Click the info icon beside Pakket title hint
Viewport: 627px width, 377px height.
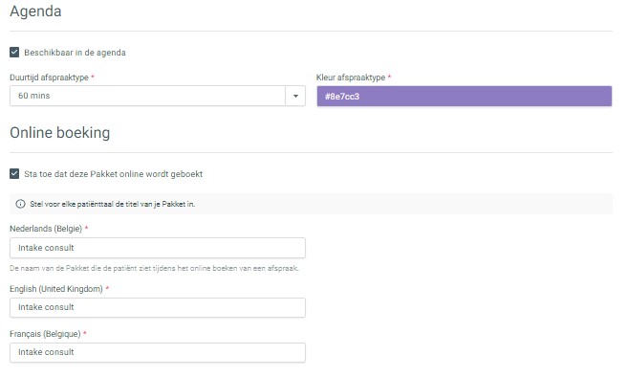click(20, 204)
